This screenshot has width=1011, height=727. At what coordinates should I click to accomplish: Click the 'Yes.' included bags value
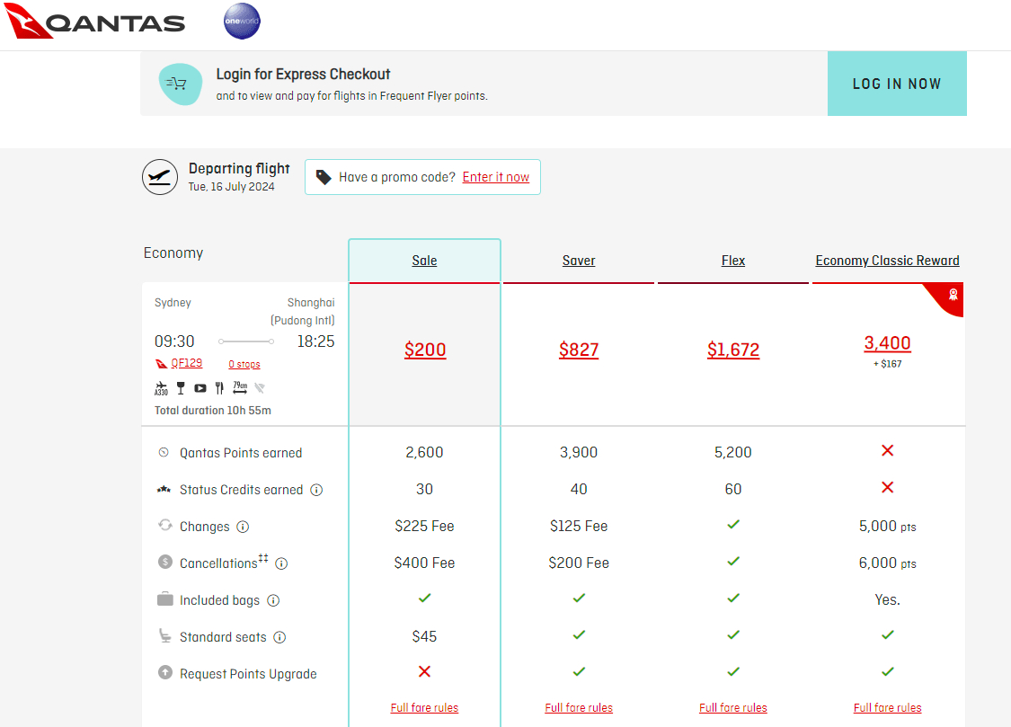point(887,599)
